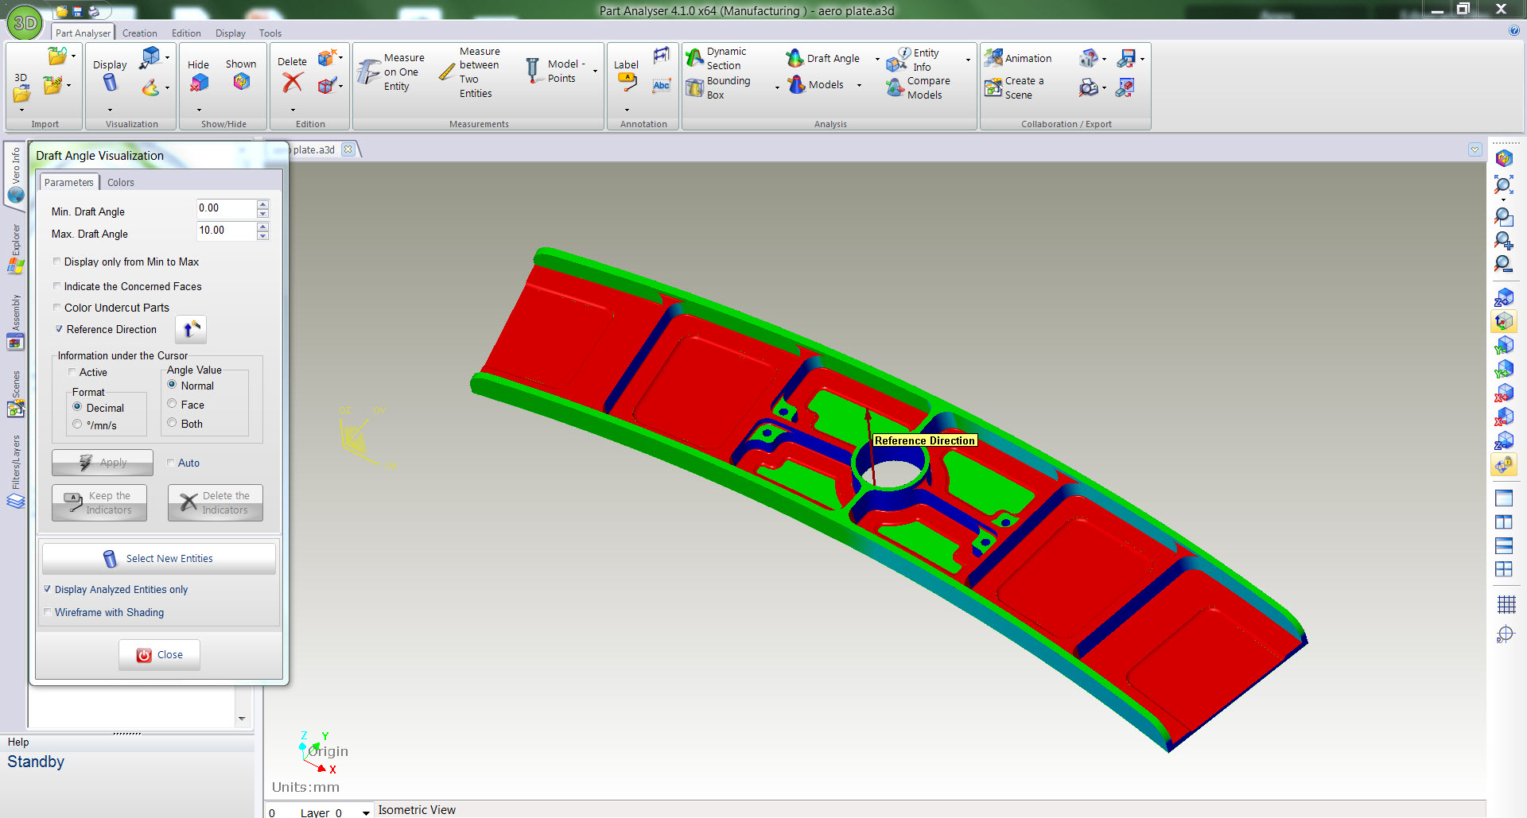Click the red Delete X icon
1527x818 pixels.
(293, 83)
